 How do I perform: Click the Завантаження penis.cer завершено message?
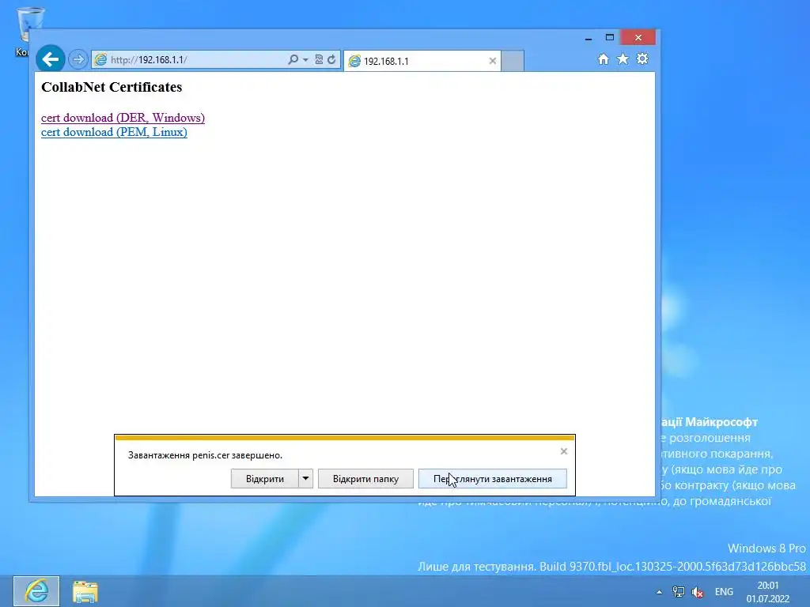pyautogui.click(x=205, y=455)
